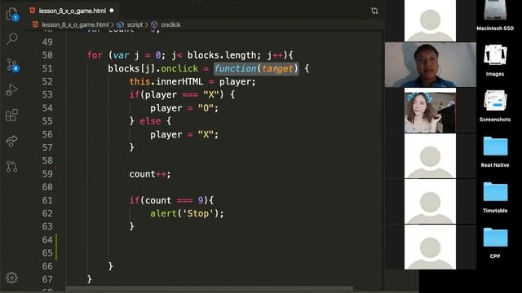Open the Explorer view in activity bar
This screenshot has width=522, height=293.
point(12,15)
